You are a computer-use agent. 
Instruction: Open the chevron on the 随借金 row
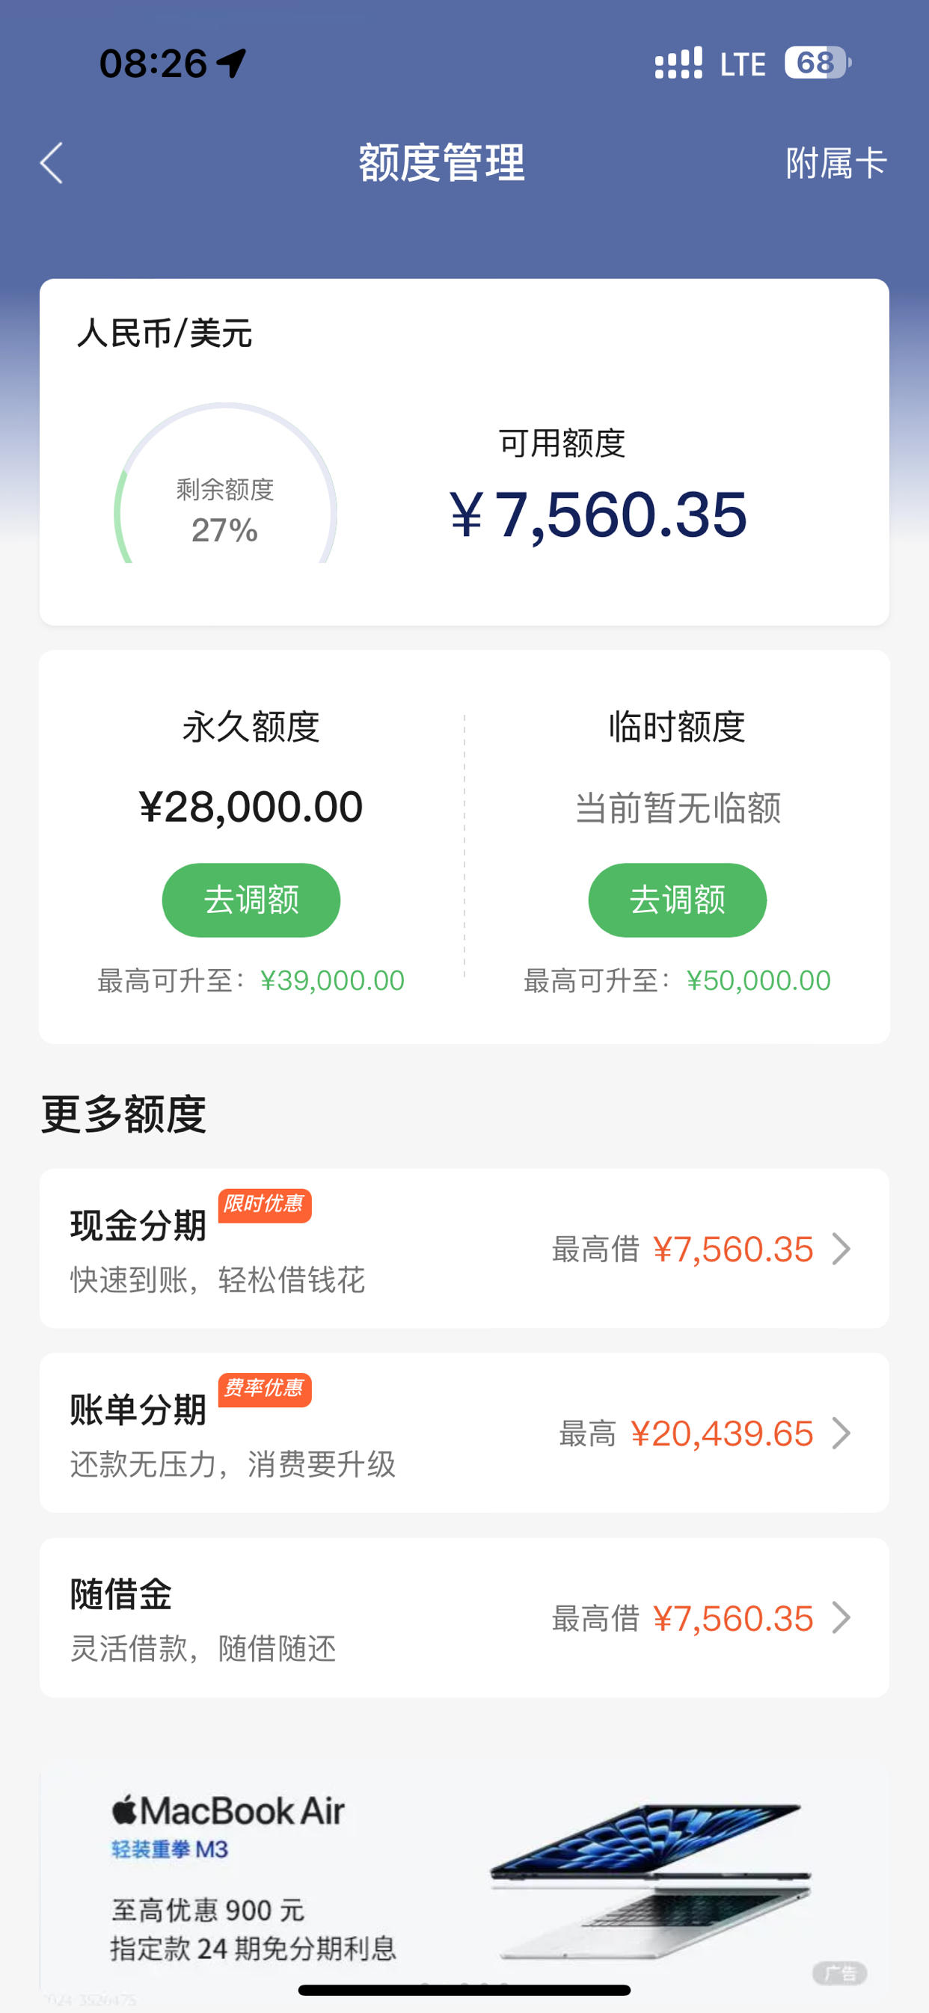pos(841,1617)
